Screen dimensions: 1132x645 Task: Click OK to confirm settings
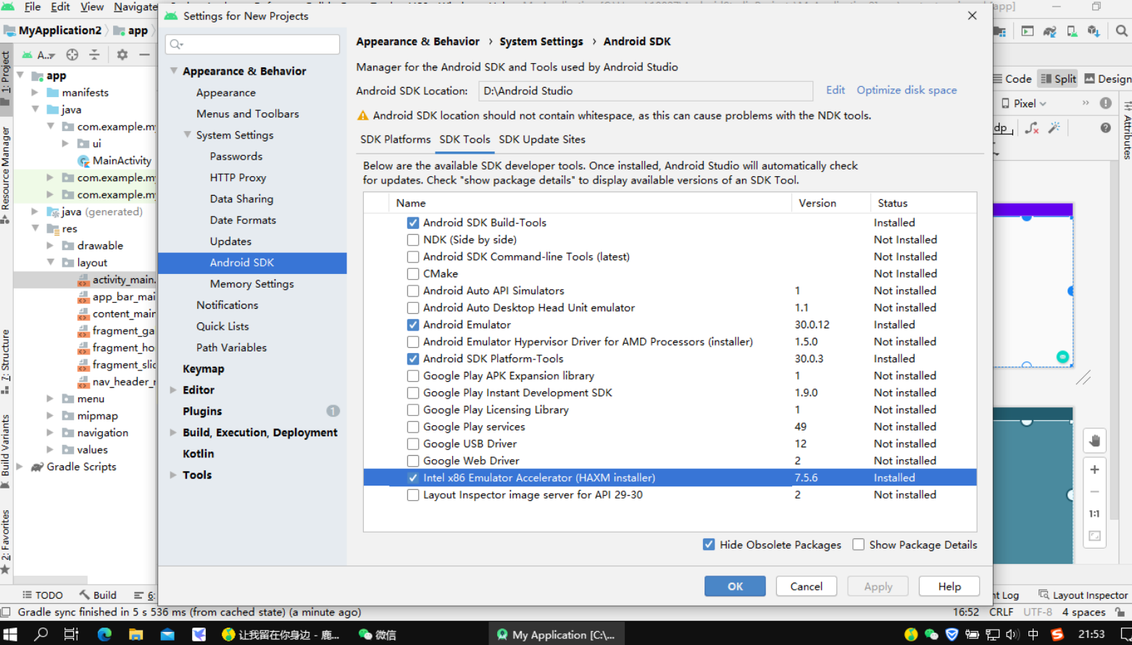[x=735, y=586]
